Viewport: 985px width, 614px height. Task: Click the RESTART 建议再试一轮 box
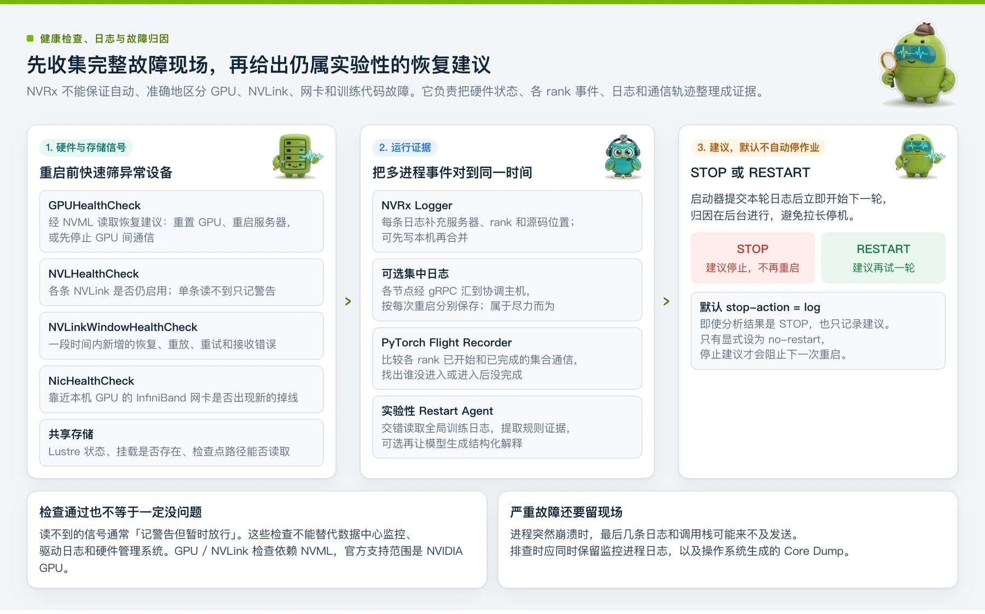point(883,258)
